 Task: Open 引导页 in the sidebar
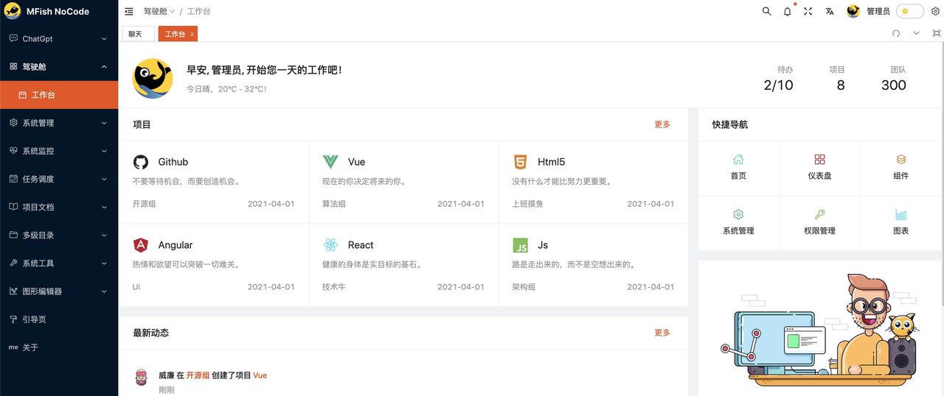59,319
